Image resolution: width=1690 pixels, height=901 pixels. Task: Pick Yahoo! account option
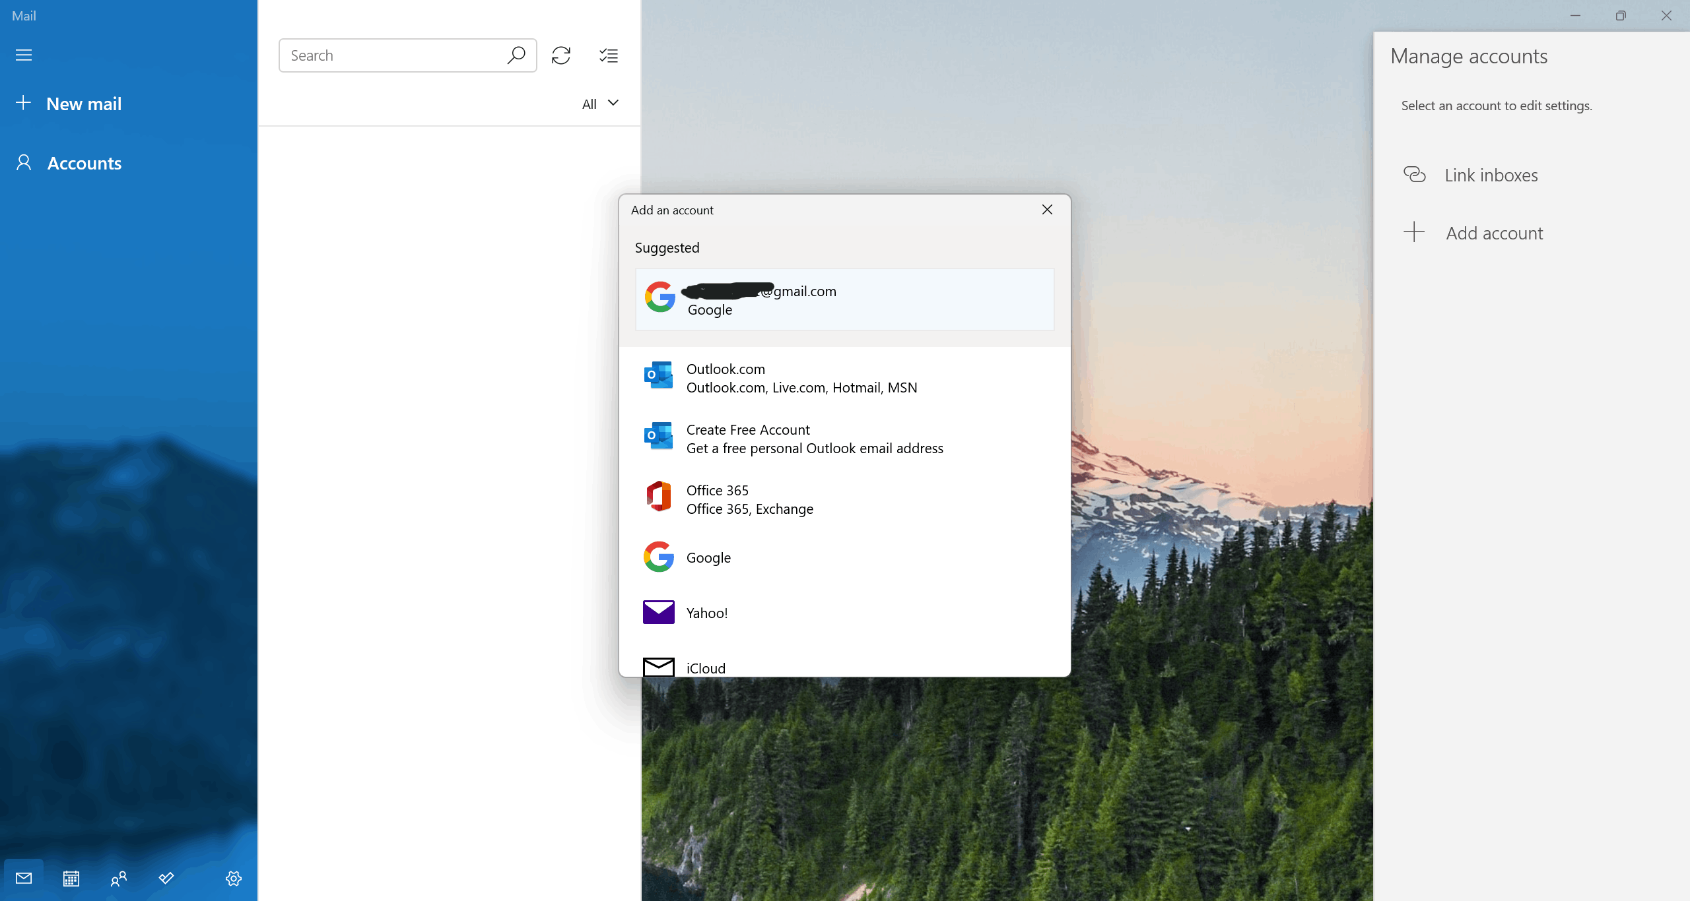844,613
